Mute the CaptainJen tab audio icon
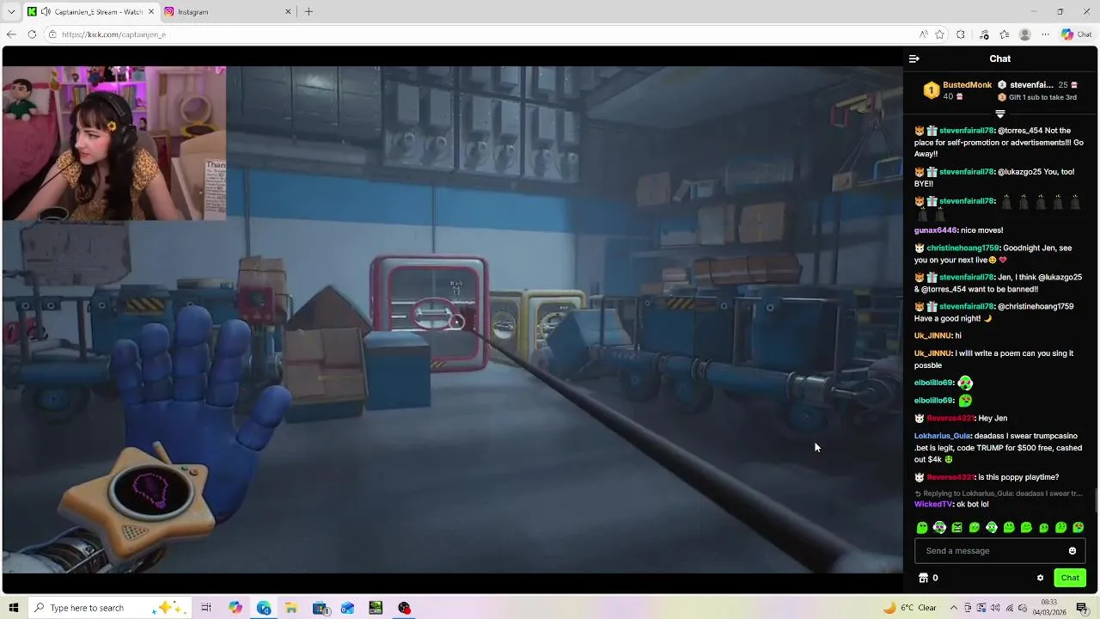Screen dimensions: 1100x619 pyautogui.click(x=46, y=12)
